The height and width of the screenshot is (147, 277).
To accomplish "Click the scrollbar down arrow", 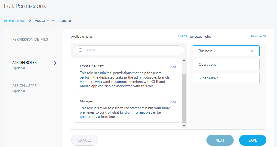I will pyautogui.click(x=184, y=125).
